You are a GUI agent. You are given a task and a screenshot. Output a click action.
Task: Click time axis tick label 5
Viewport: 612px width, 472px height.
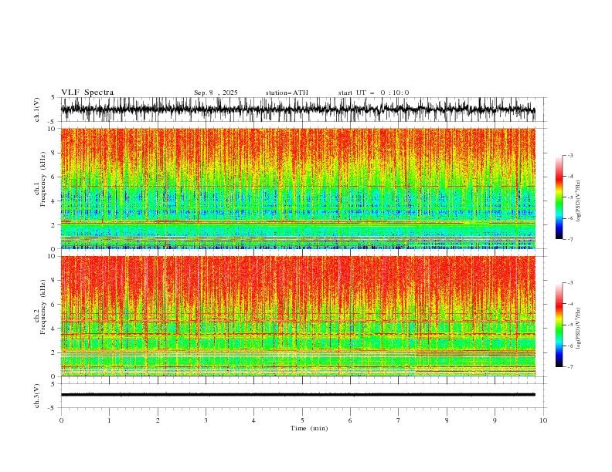pyautogui.click(x=302, y=420)
